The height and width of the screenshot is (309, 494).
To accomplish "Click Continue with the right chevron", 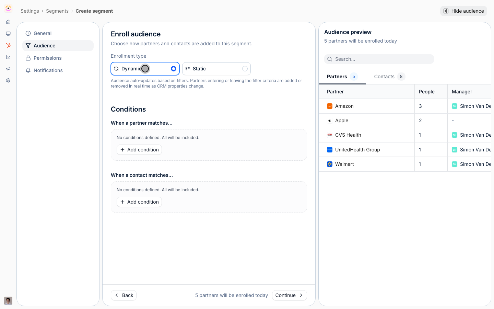I will tap(289, 295).
